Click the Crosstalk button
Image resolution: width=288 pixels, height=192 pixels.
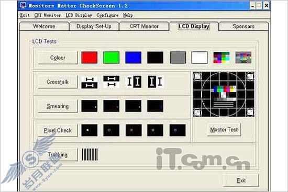(x=58, y=82)
